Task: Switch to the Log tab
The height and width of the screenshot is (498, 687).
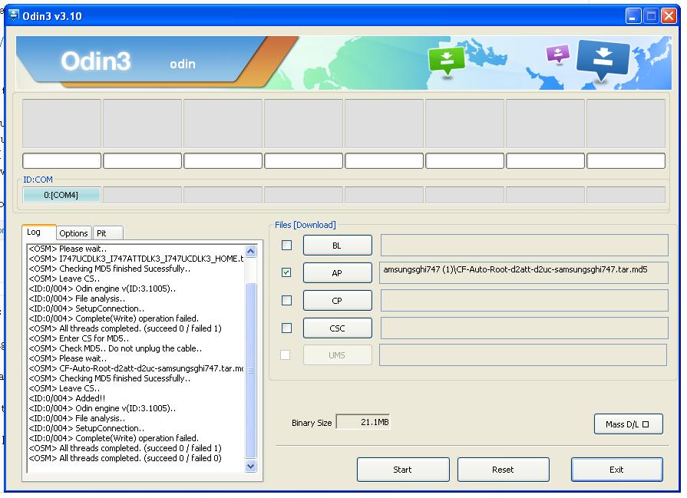Action: (38, 233)
